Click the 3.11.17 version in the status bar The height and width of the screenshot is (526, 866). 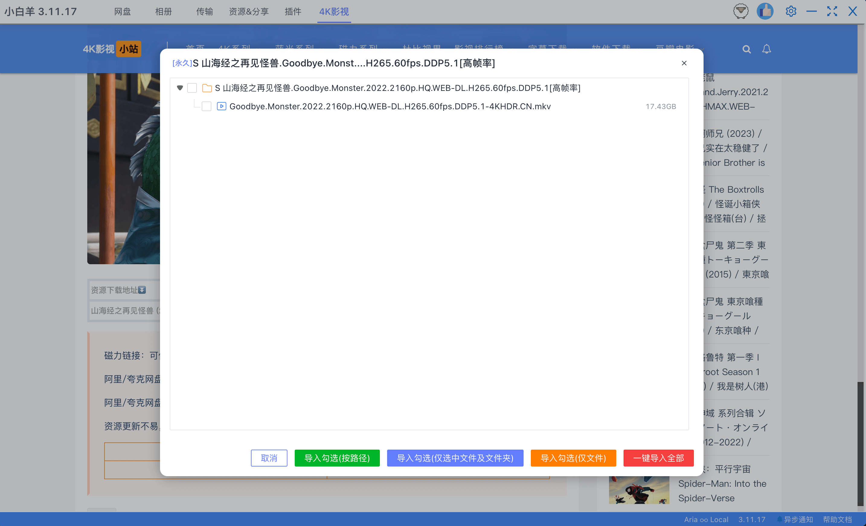click(x=752, y=519)
